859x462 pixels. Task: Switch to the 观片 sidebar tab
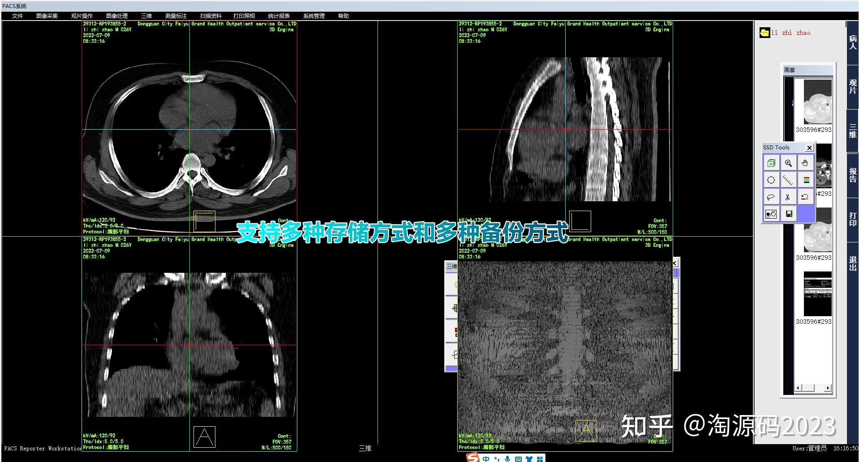[x=853, y=87]
